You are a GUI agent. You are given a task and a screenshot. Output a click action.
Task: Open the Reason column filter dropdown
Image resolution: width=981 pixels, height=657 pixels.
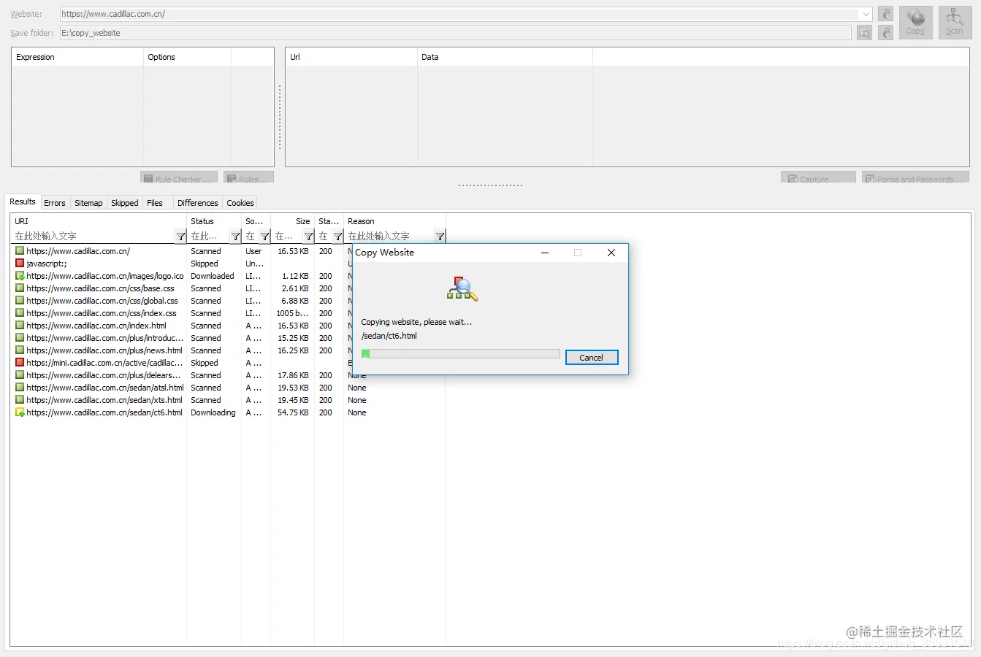(x=440, y=237)
